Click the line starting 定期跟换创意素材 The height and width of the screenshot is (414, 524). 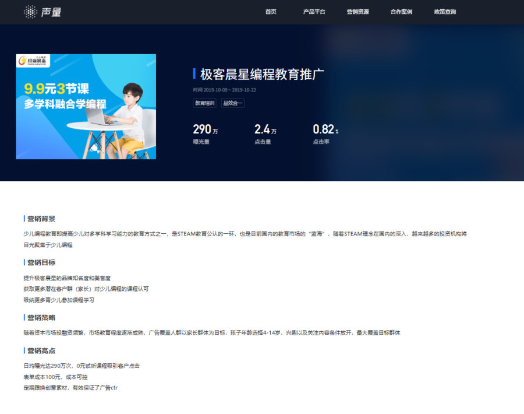pos(70,388)
